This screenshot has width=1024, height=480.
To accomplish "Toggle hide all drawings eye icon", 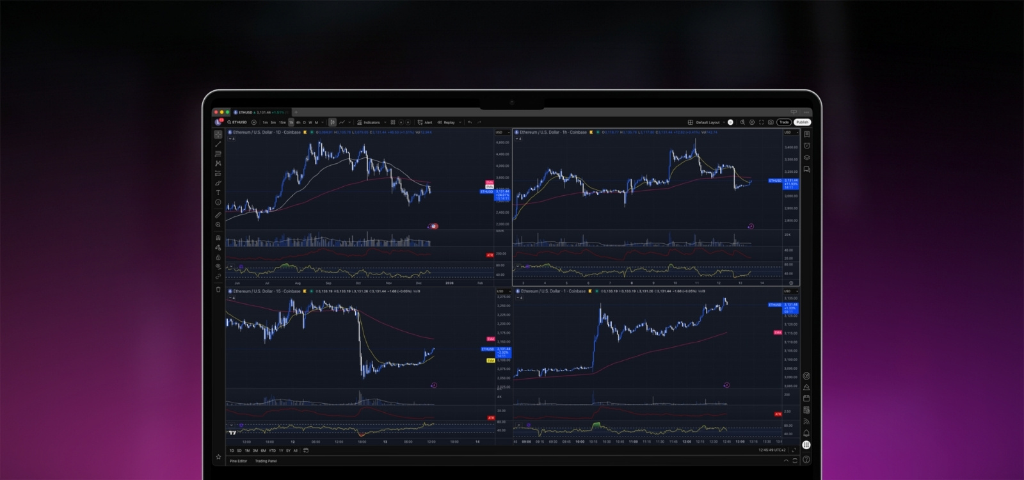I will [x=218, y=266].
